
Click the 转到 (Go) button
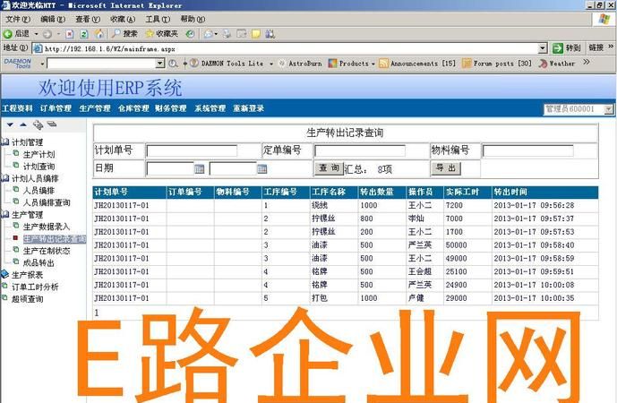click(x=566, y=48)
